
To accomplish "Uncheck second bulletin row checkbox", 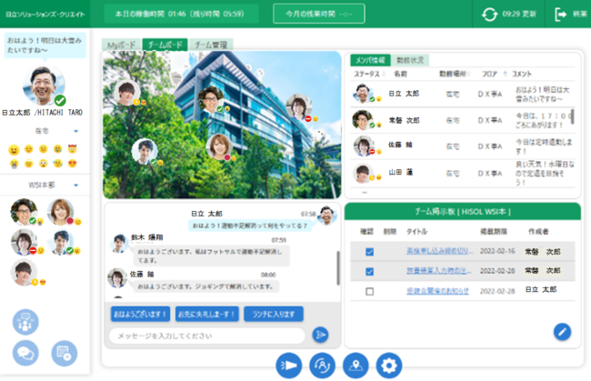I will 370,271.
